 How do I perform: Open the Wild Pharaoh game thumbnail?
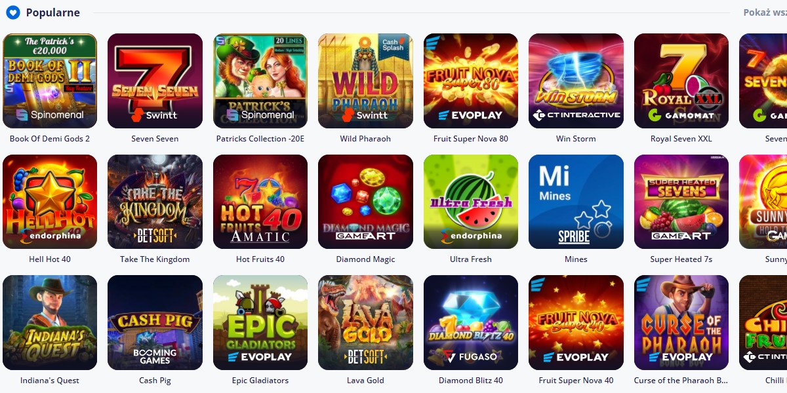365,81
